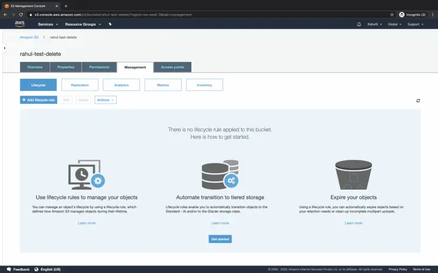The image size is (438, 273).
Task: Reload the page in browser
Action: (21, 15)
